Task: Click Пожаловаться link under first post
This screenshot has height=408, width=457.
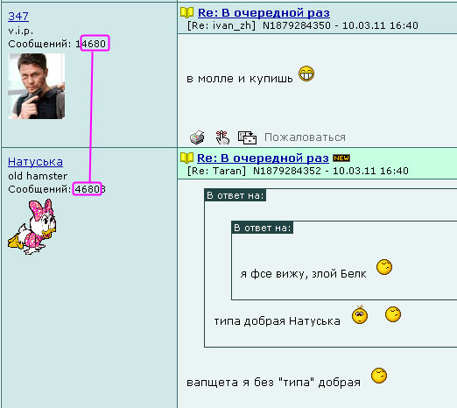Action: 305,137
